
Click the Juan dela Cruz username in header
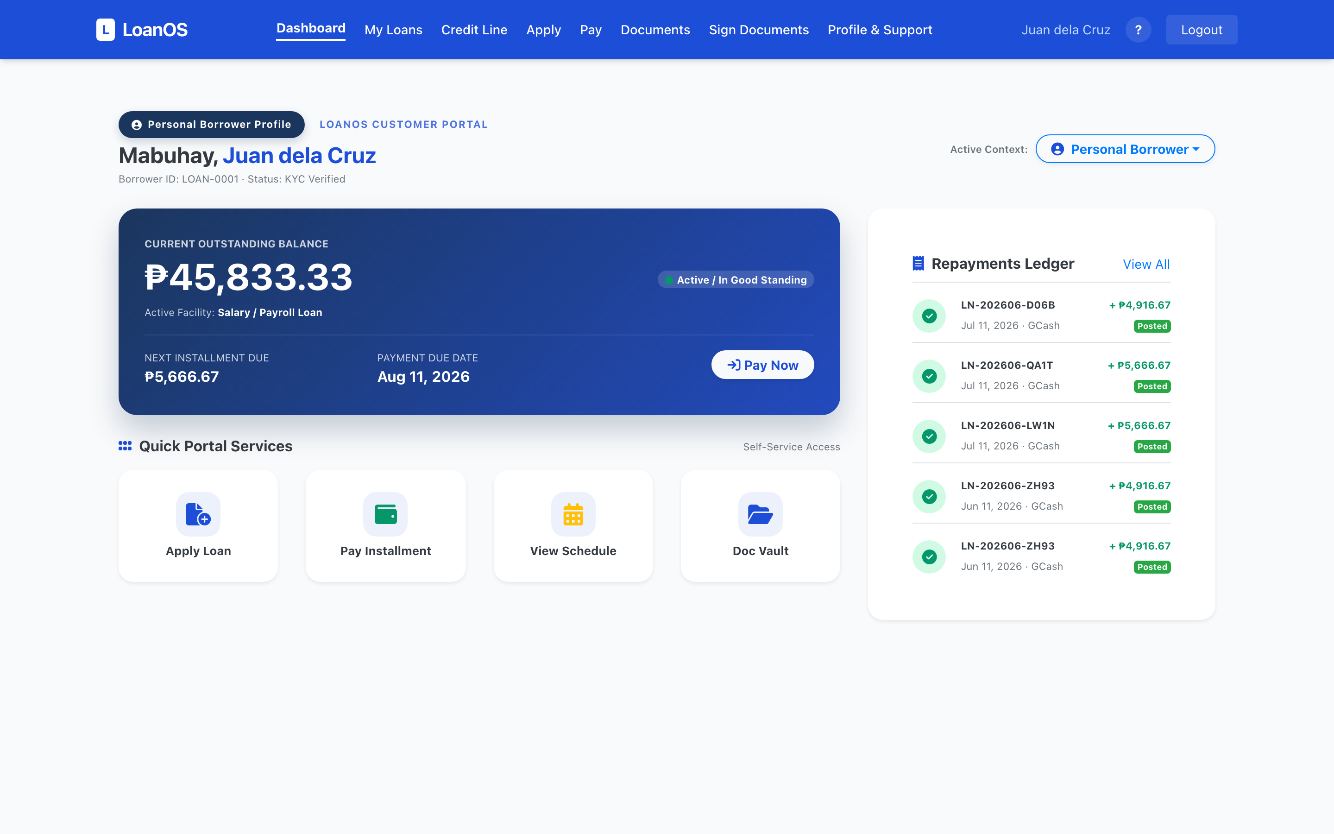(x=1065, y=30)
